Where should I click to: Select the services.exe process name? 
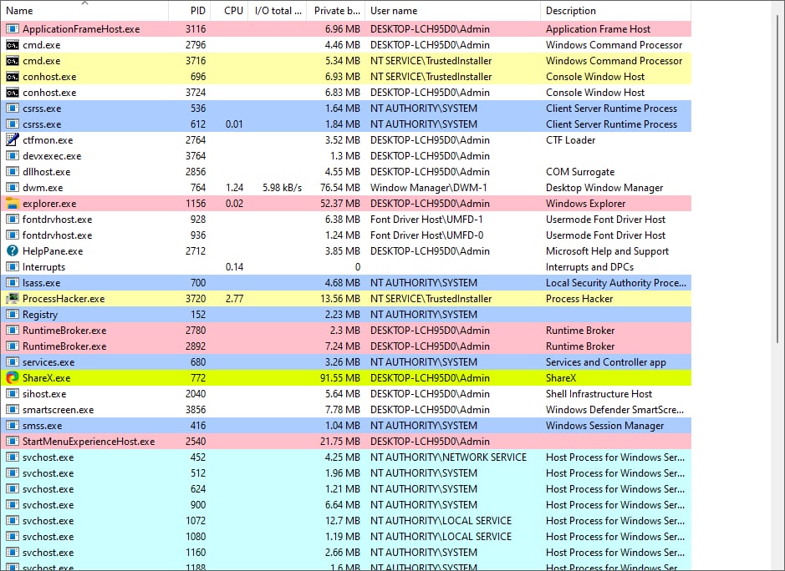click(x=48, y=362)
